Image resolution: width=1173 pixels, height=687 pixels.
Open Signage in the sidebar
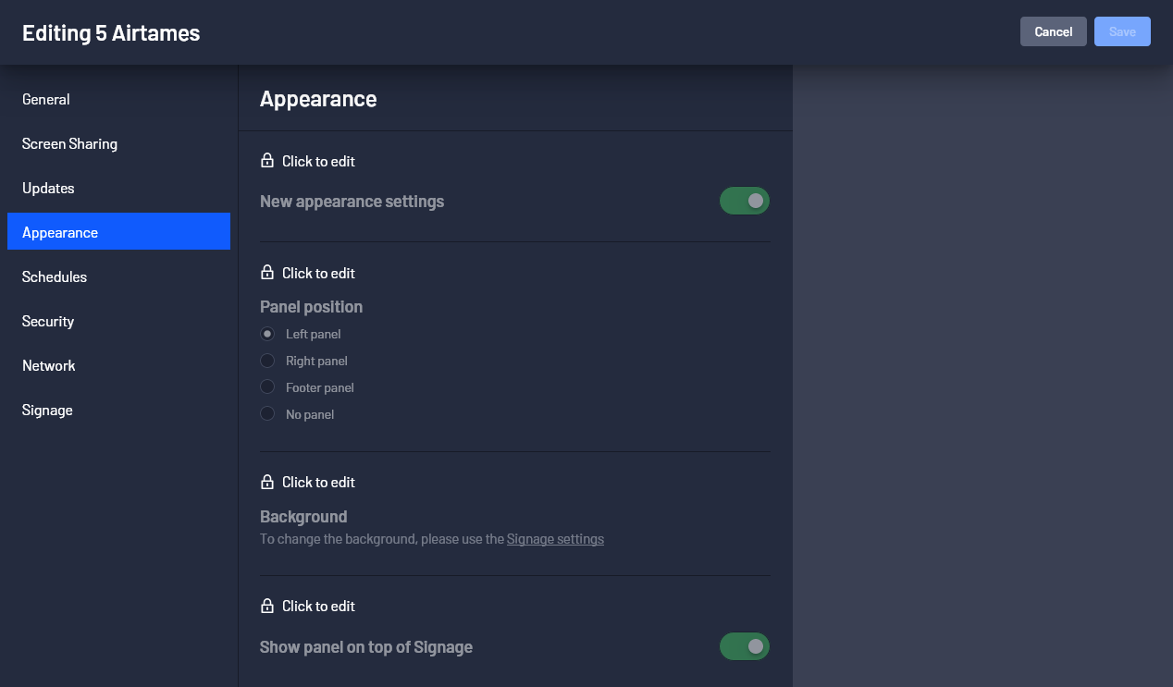click(x=118, y=411)
